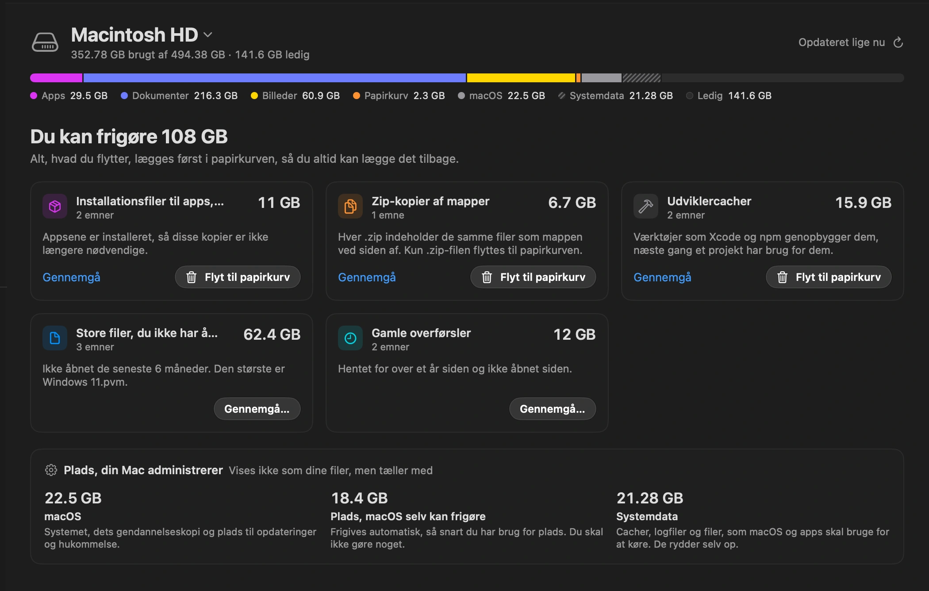Click the clock icon for Gamle overførsler
This screenshot has height=591, width=929.
(x=350, y=338)
